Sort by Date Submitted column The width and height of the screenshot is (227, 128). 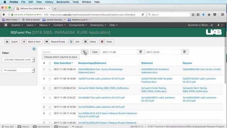click(63, 63)
